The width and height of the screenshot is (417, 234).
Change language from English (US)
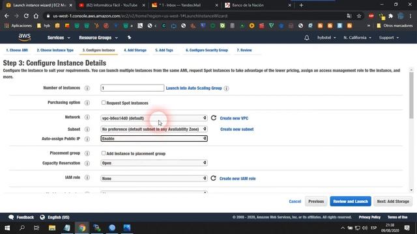tap(55, 217)
